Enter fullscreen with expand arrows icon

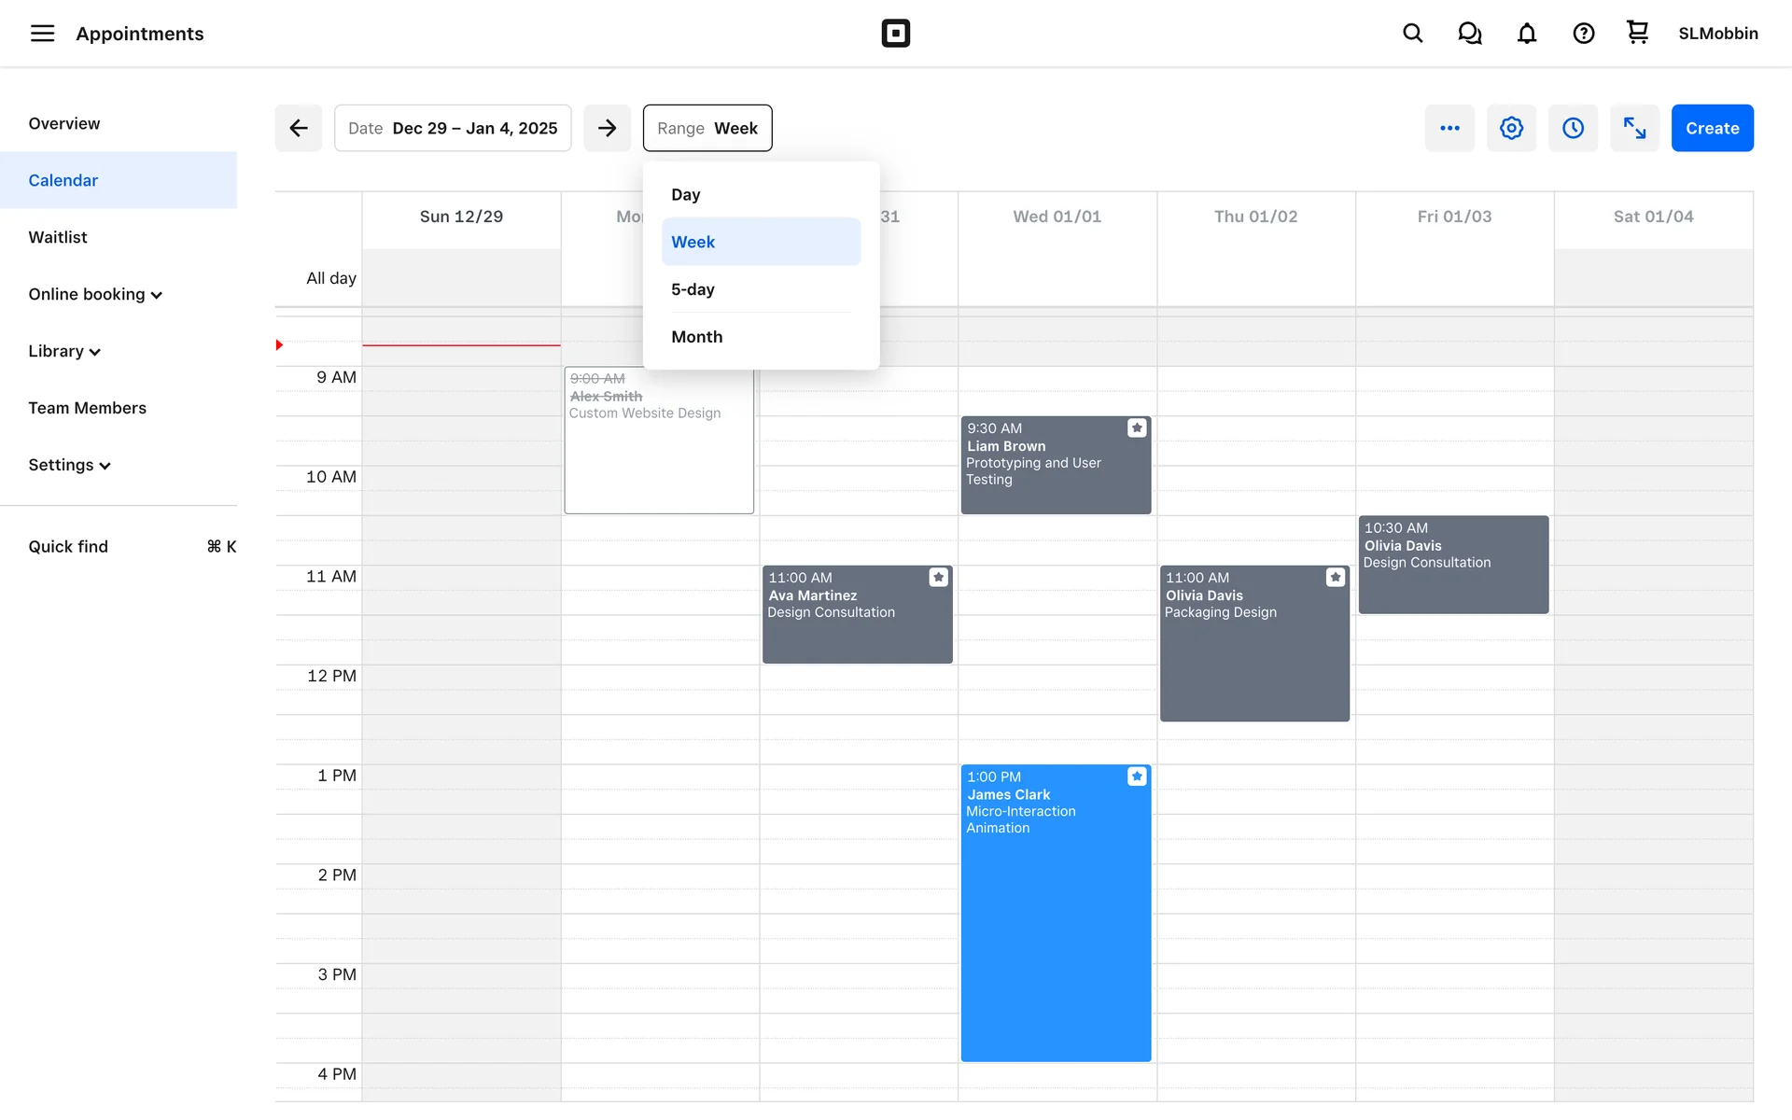click(1634, 128)
